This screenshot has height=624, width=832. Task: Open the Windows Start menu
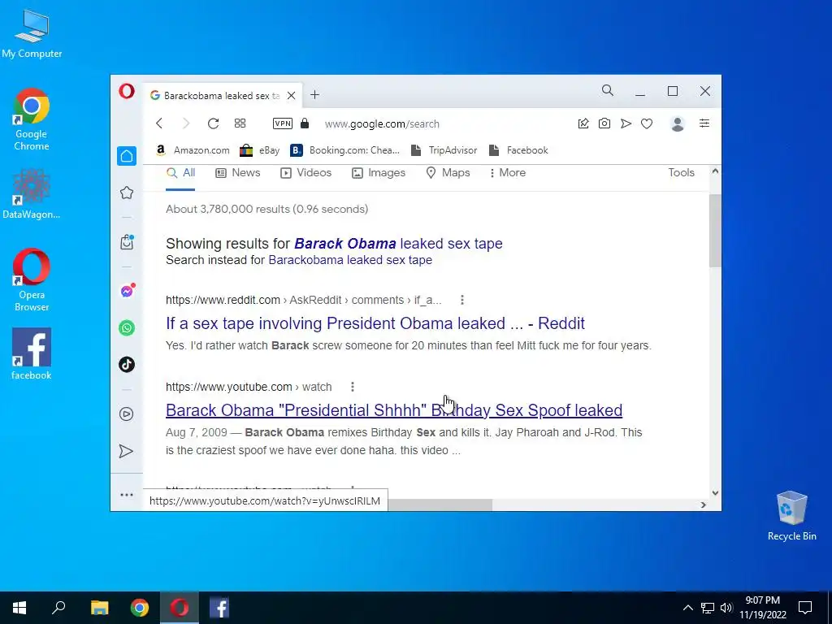pyautogui.click(x=19, y=608)
